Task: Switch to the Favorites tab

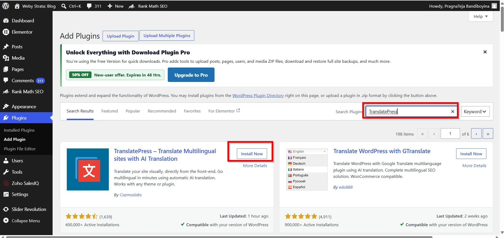Action: 192,111
